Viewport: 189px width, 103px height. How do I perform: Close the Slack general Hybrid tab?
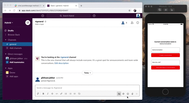click(76, 6)
